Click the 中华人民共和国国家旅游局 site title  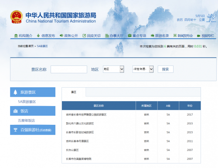coord(61,15)
